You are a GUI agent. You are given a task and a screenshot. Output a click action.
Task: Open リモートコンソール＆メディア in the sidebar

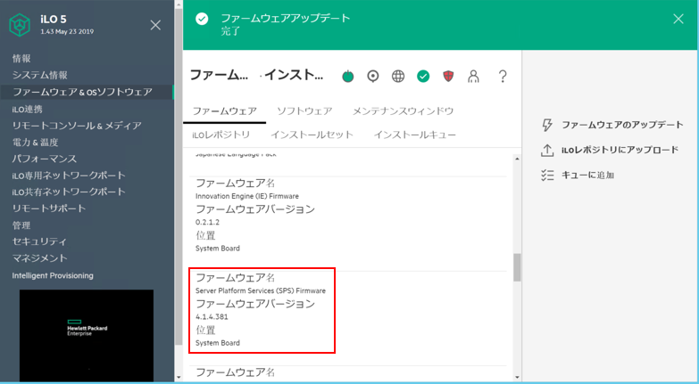[x=77, y=126]
